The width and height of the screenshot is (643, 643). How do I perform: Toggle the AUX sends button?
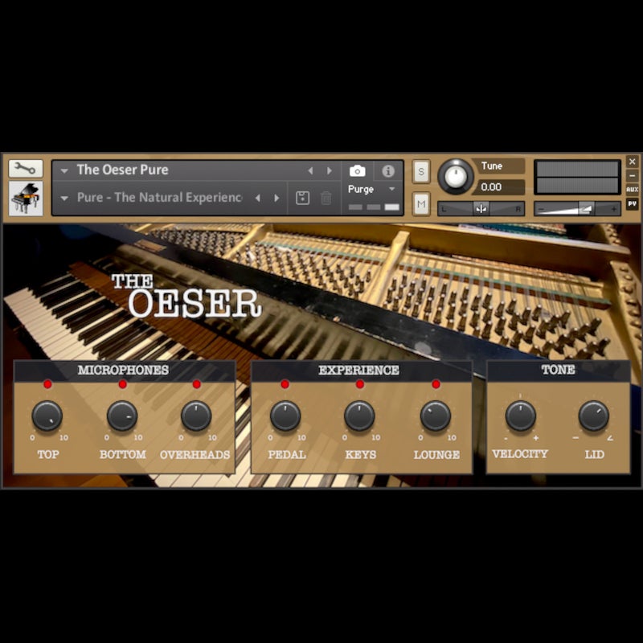[632, 189]
